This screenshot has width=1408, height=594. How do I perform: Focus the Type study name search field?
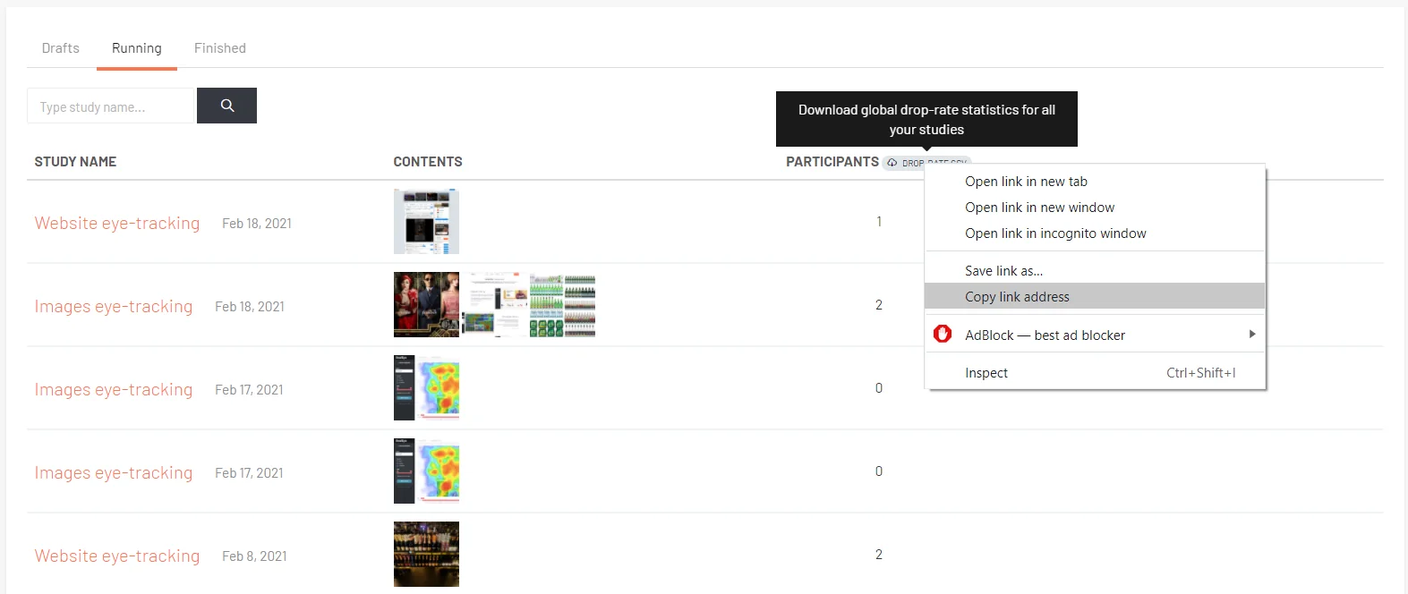(110, 106)
